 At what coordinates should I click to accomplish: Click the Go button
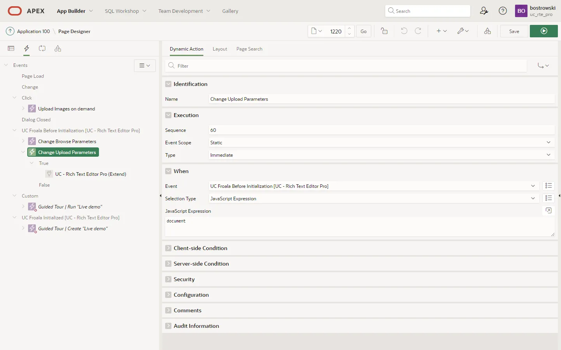363,31
